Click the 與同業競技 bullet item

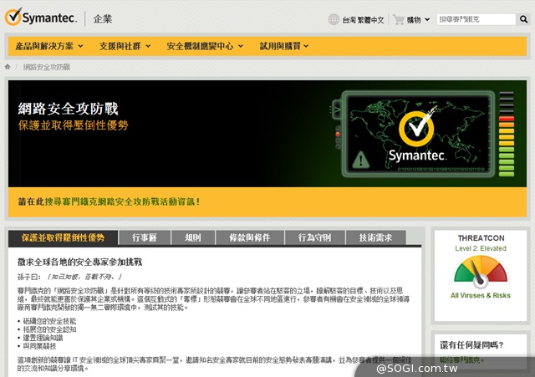(39, 346)
